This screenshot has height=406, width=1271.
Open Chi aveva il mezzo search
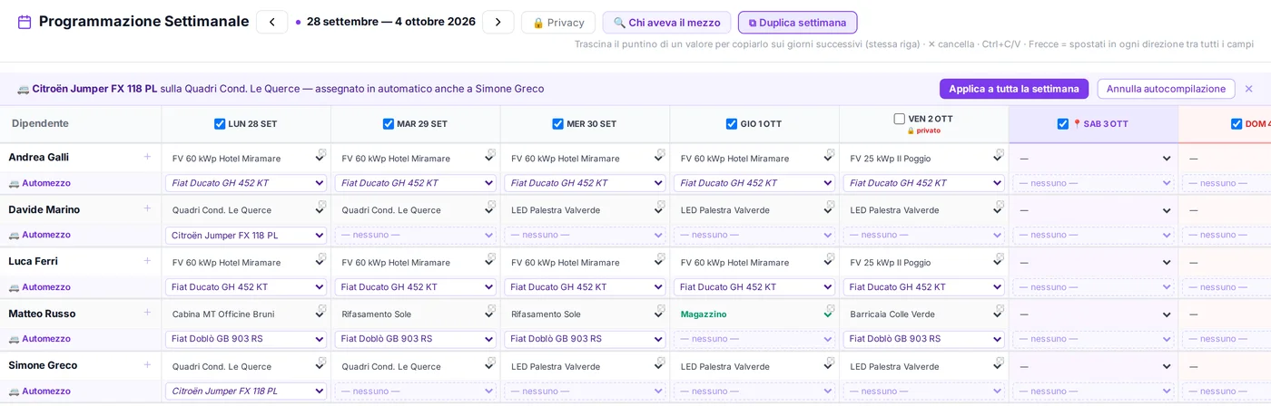tap(666, 23)
